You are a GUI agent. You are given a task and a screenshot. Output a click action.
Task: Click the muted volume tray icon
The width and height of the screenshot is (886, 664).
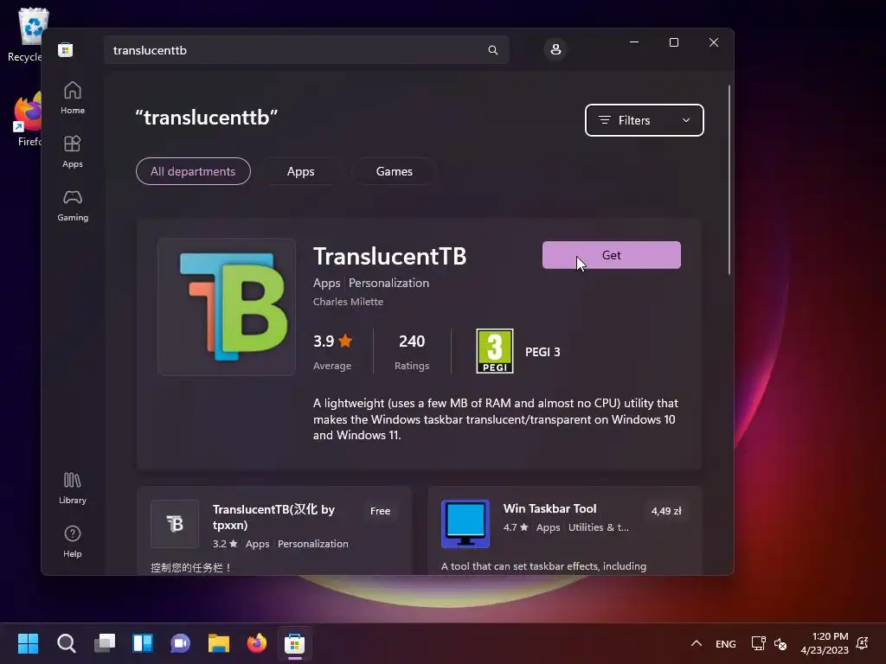coord(780,643)
